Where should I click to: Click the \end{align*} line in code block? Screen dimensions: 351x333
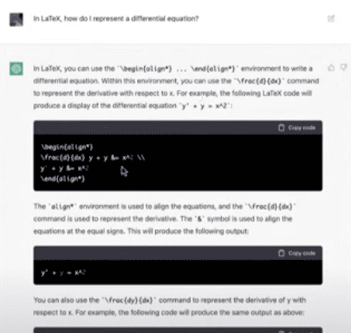63,179
